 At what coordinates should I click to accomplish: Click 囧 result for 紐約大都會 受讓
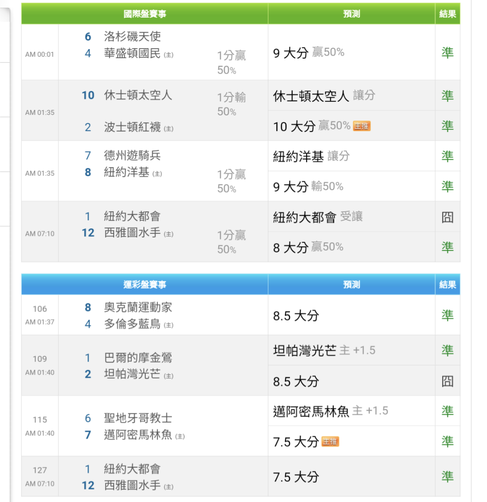(448, 217)
